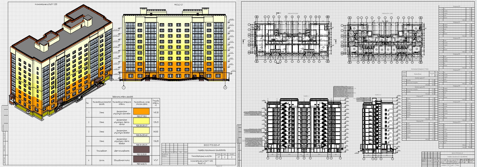Select the left floor plan drawing
The width and height of the screenshot is (477, 167).
pos(292,39)
